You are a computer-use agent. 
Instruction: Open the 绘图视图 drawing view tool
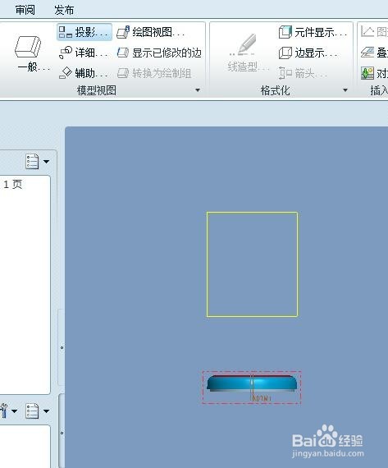(151, 32)
